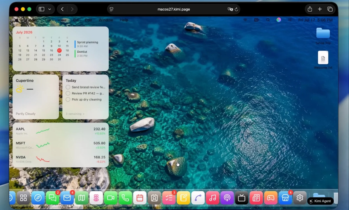
Task: Open Dentist event at 2:30 PM
Action: click(82, 54)
